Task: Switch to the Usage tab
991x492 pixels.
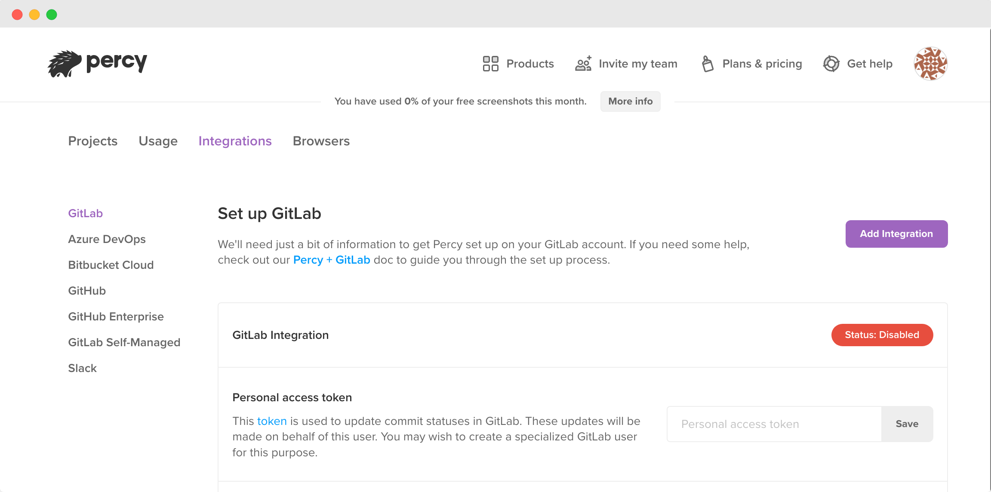Action: pyautogui.click(x=158, y=141)
